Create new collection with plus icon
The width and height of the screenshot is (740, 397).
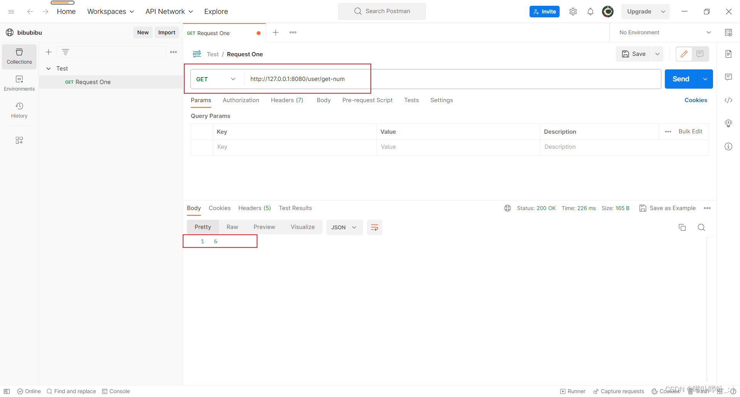49,52
